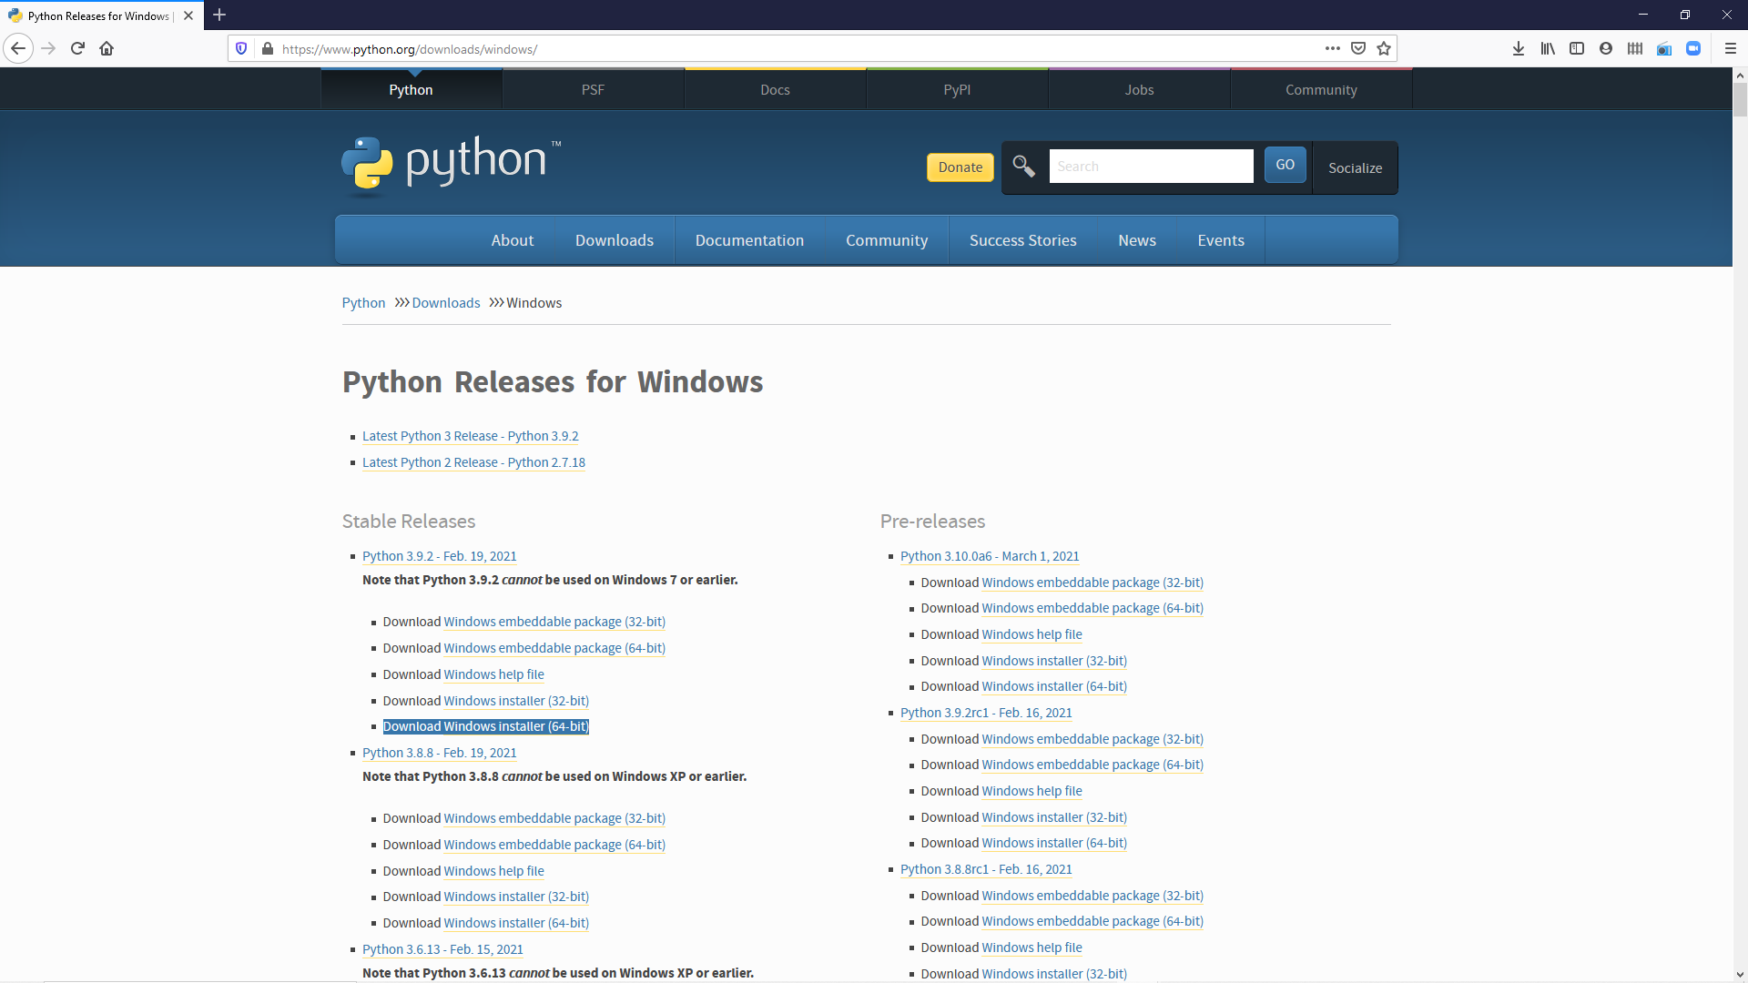
Task: Download Python 3.9.2 Windows installer (64-bit)
Action: (516, 726)
